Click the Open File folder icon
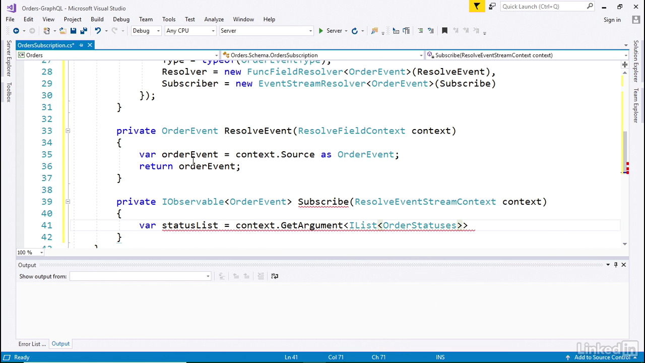The width and height of the screenshot is (645, 363). 63,31
